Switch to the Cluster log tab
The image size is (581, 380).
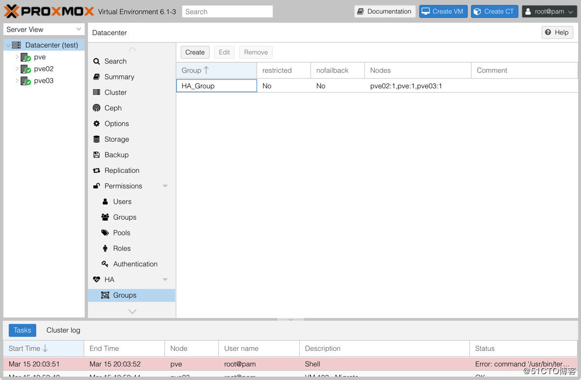[x=64, y=330]
